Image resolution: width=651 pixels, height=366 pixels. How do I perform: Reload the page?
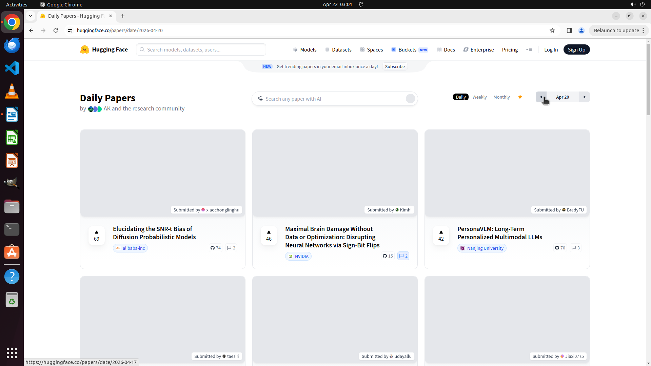click(x=56, y=30)
